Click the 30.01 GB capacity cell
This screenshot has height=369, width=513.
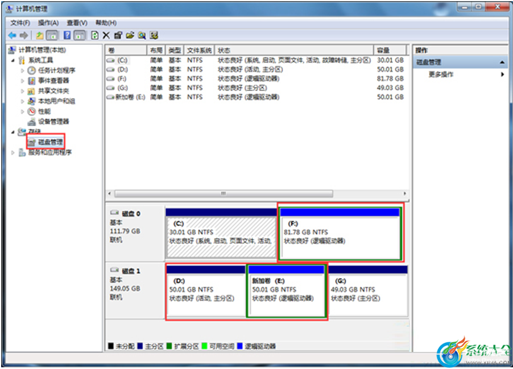tap(390, 60)
